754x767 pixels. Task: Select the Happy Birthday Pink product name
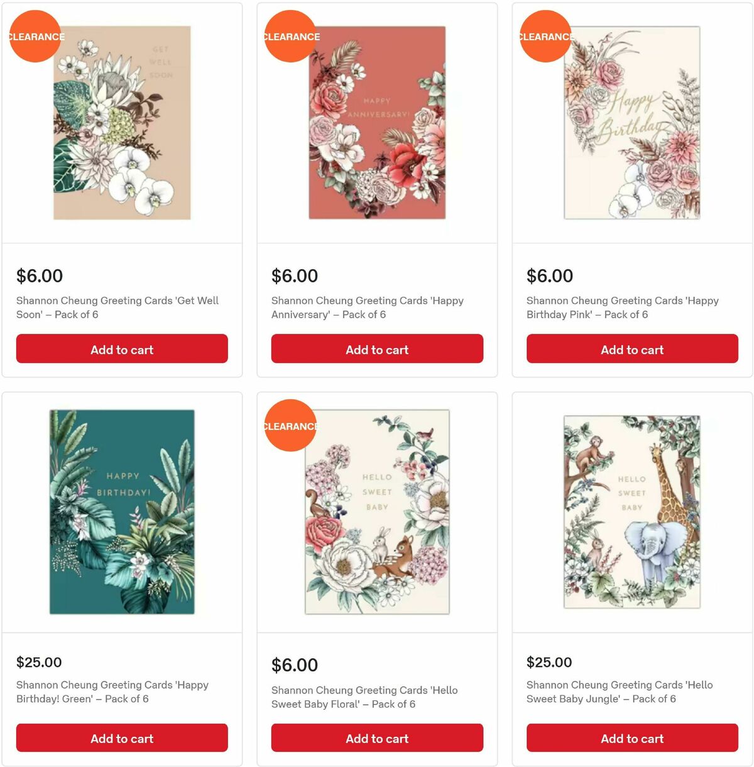pyautogui.click(x=622, y=307)
